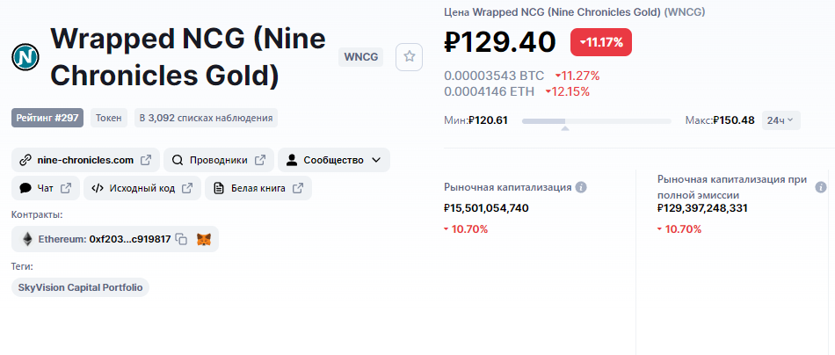Screen dimensions: 835x355
Task: Visit the nine-chronicles.com website link
Action: click(85, 160)
